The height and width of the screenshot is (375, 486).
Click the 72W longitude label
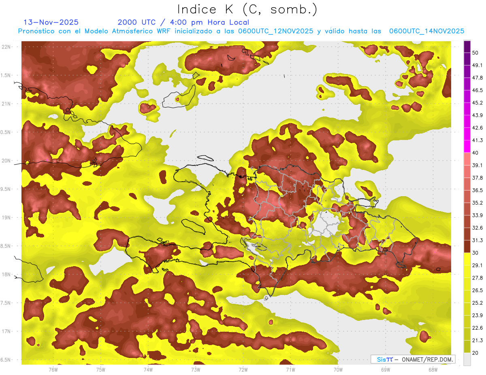(243, 370)
